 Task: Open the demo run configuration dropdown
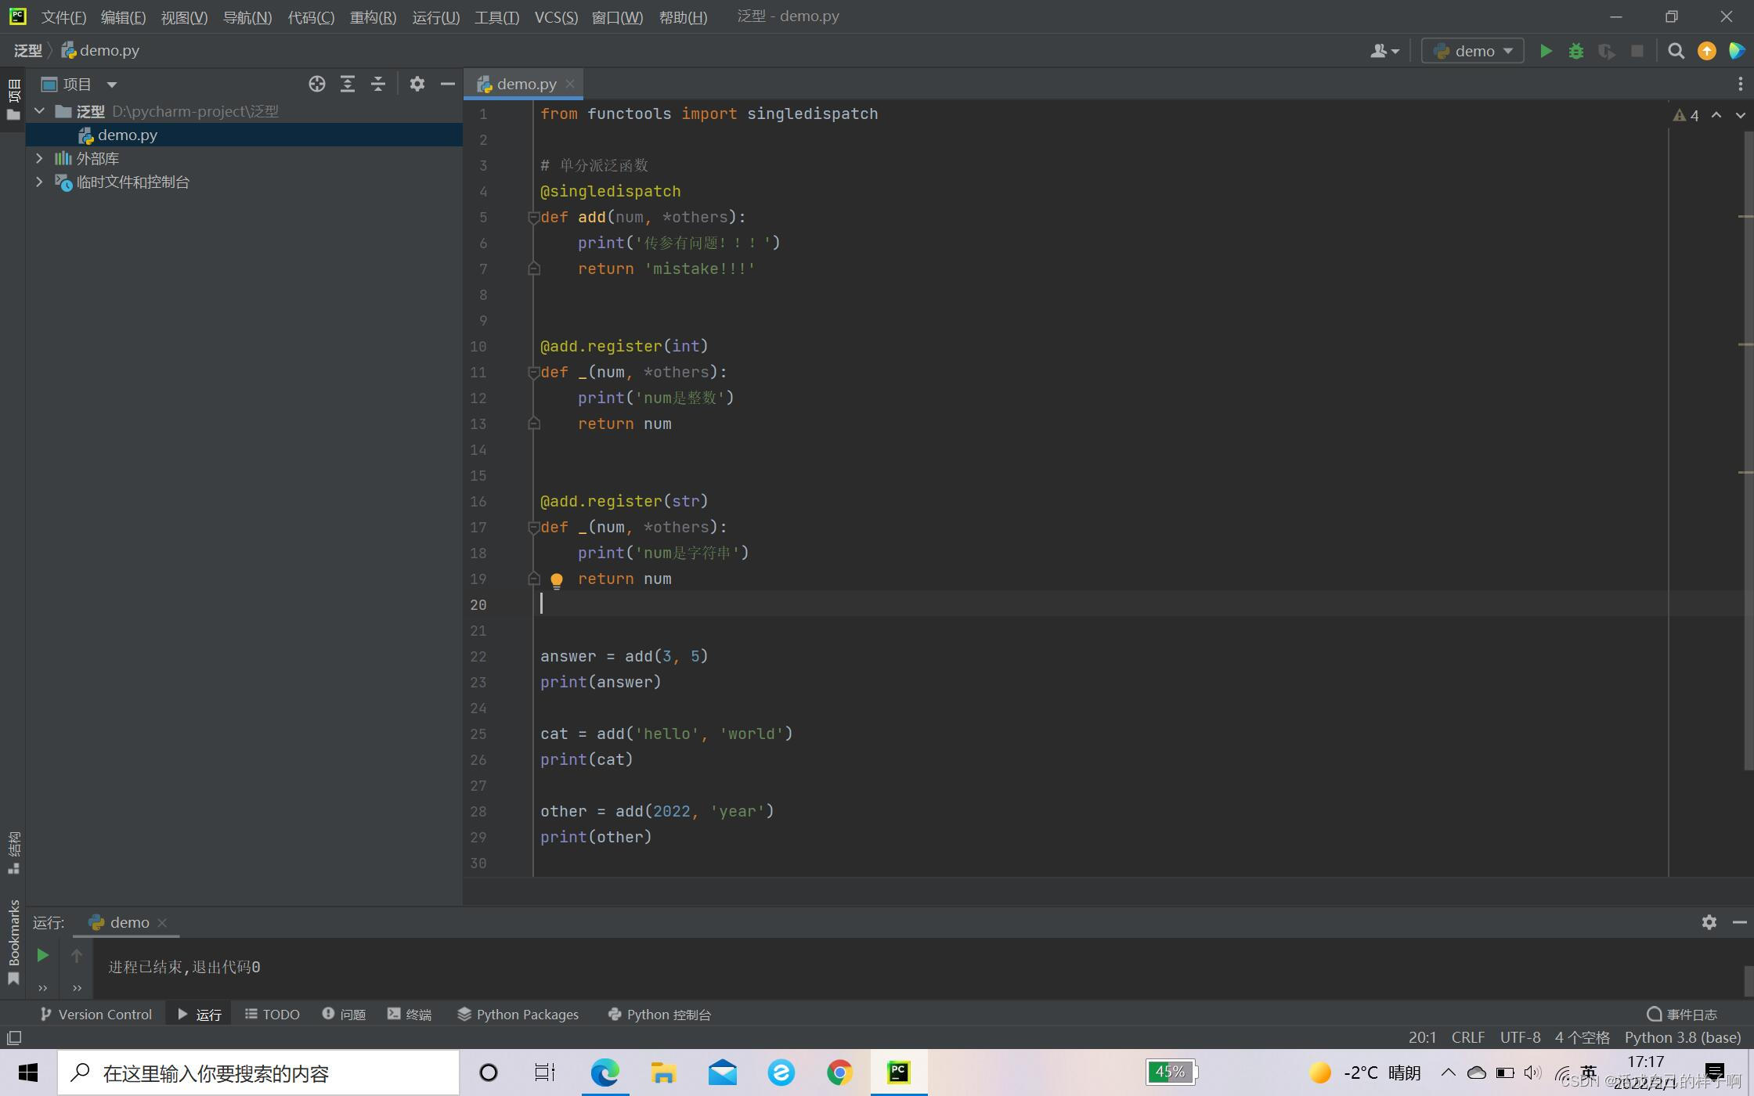[x=1472, y=51]
